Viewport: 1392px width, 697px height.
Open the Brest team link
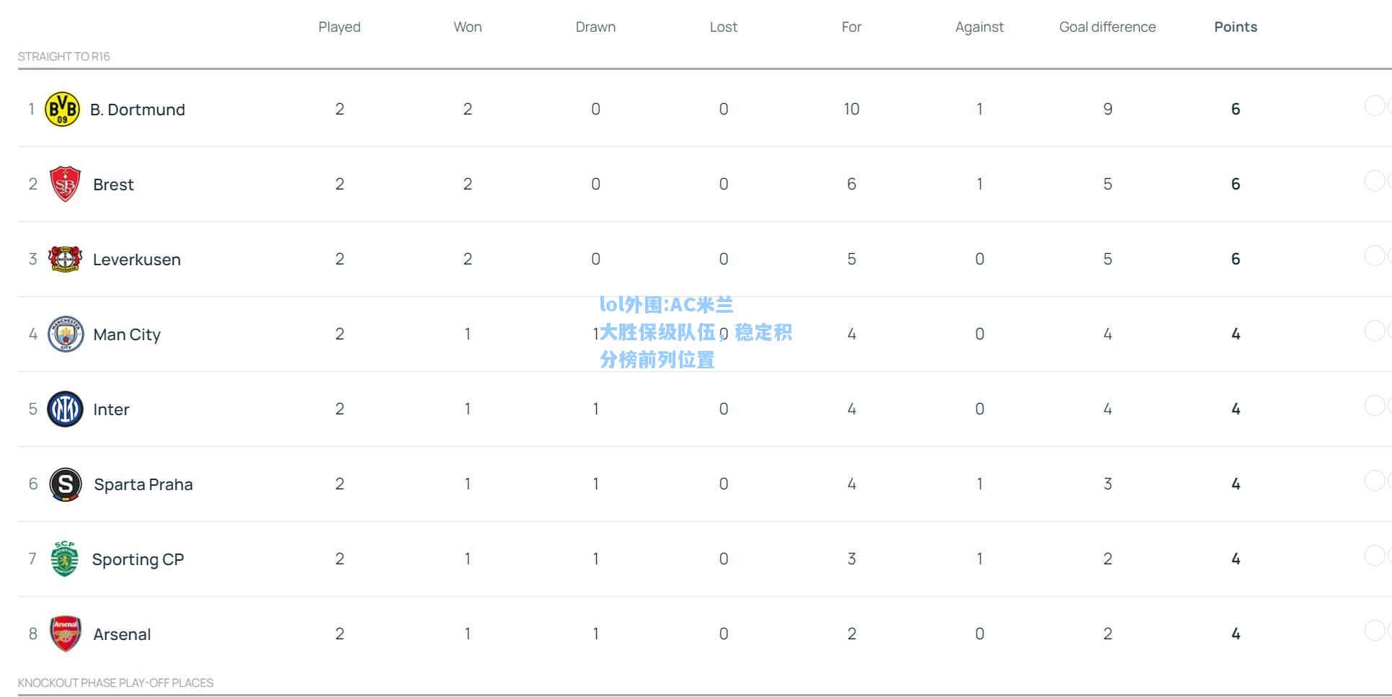click(x=113, y=185)
